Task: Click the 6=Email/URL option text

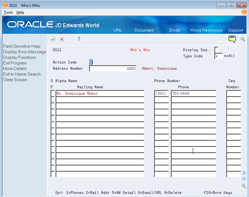Action: 150,193
